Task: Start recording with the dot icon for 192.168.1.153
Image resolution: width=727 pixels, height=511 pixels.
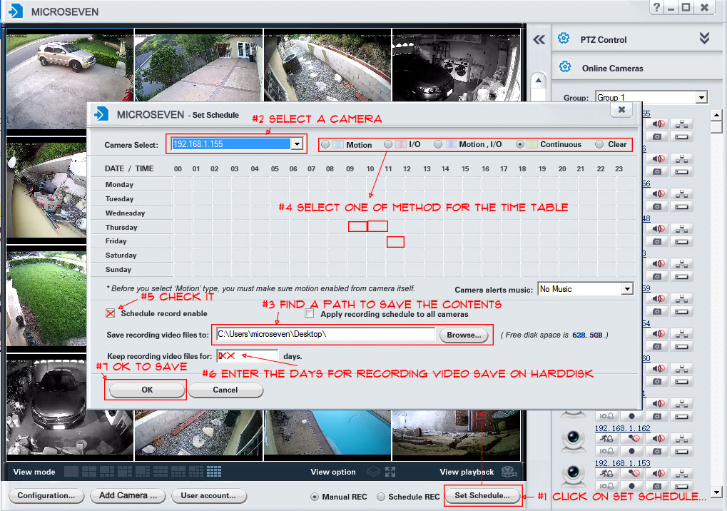Action: (631, 486)
